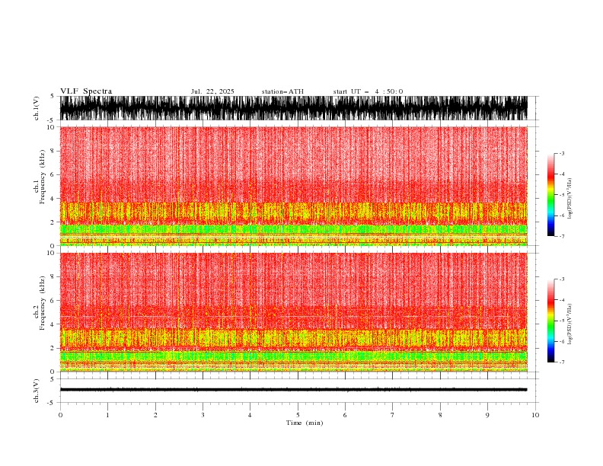Click time axis tick label "10"
Screen dimensions: 603x466
(x=535, y=415)
